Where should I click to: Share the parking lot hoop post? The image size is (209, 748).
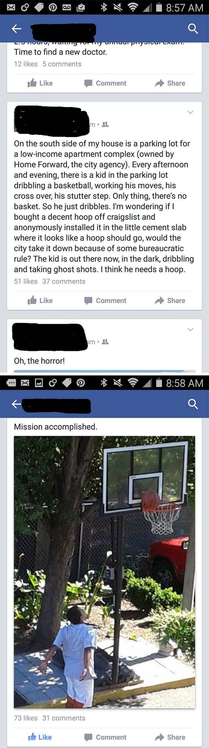[x=170, y=300]
